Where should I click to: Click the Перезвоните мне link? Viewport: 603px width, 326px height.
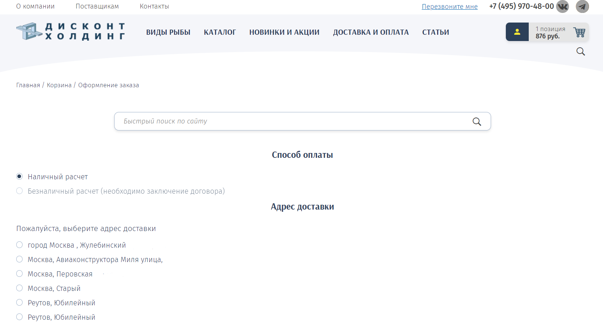coord(450,7)
